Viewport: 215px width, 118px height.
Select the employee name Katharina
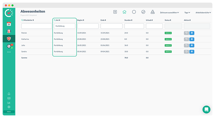[25, 39]
